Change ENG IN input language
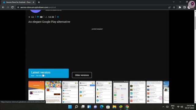The width and height of the screenshot is (196, 110). pos(173,107)
